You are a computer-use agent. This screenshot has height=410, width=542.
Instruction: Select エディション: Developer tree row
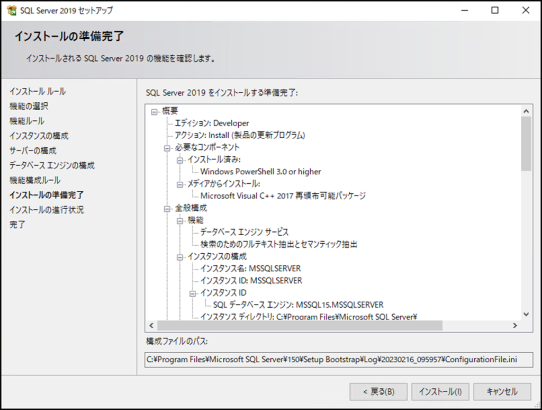click(x=212, y=123)
